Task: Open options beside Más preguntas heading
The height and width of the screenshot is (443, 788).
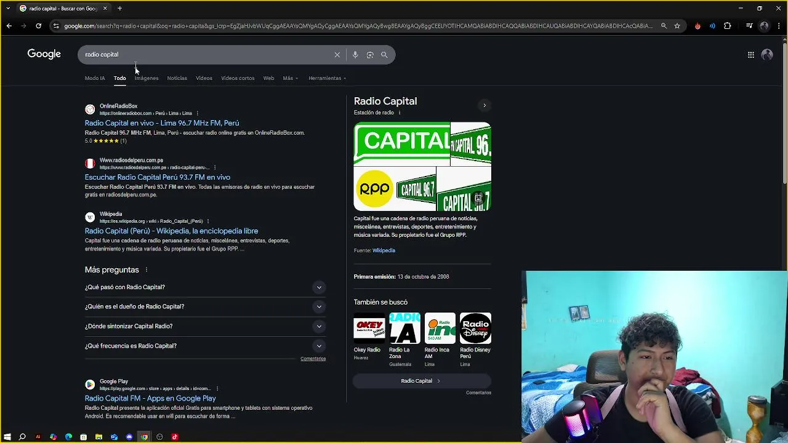Action: [146, 269]
